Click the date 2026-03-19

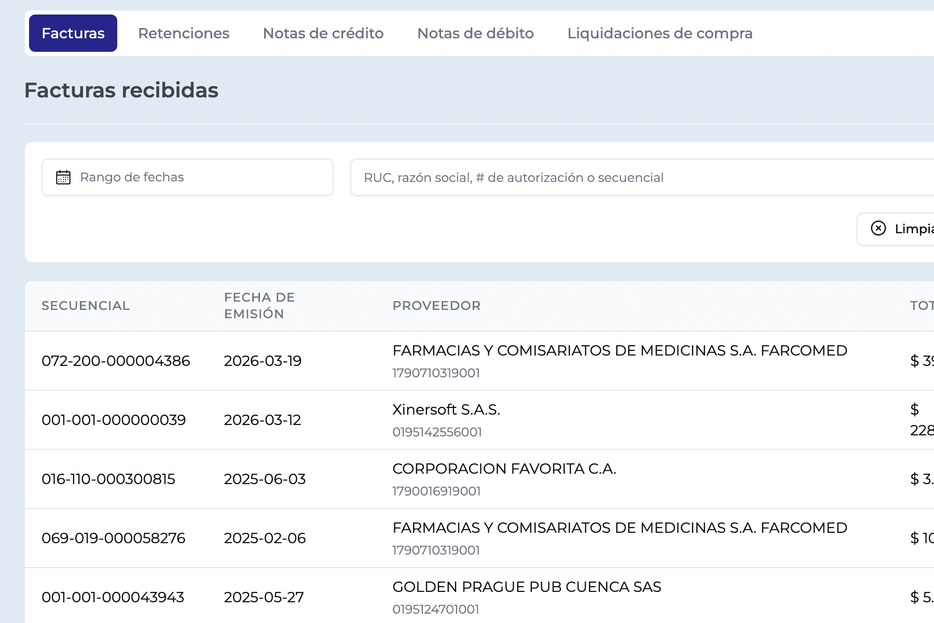[x=263, y=361]
